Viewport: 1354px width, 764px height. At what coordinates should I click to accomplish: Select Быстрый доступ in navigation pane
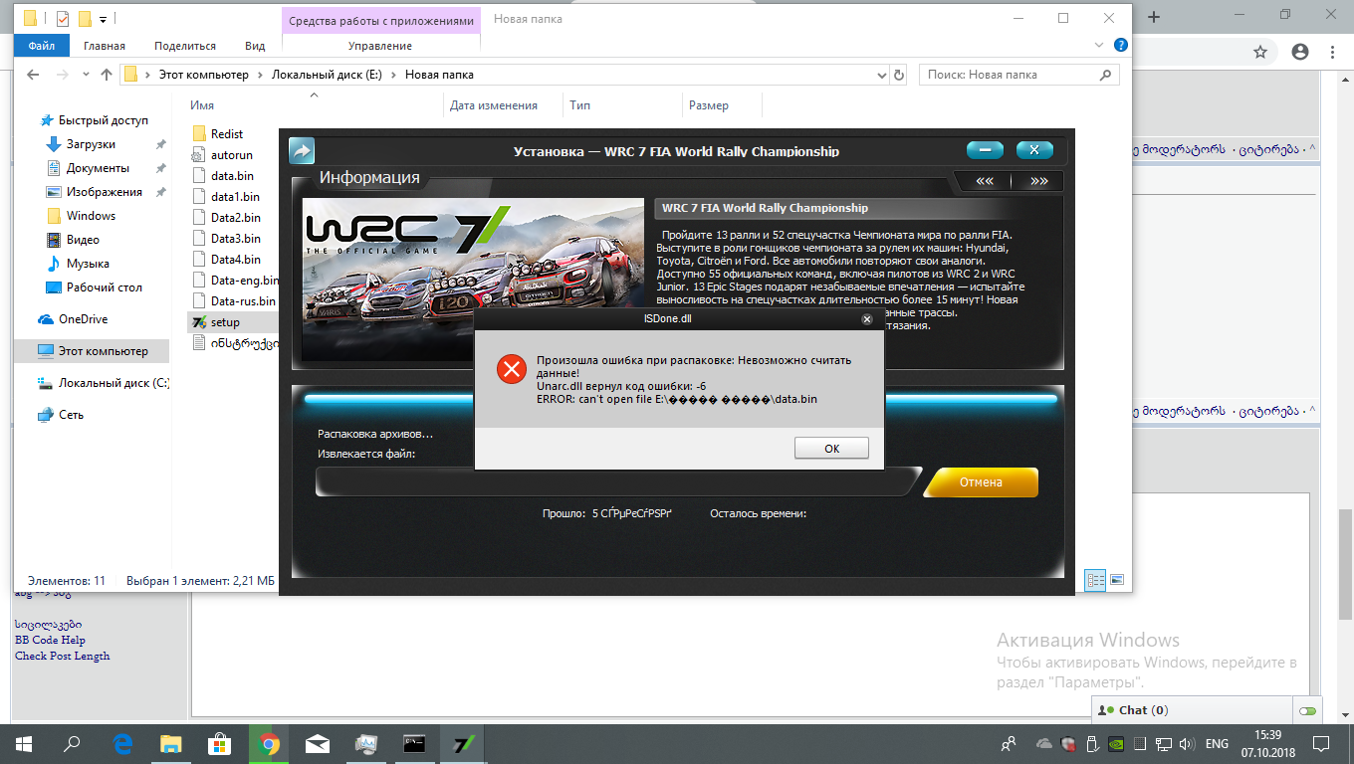coord(94,120)
